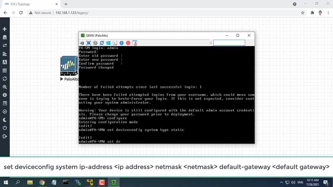Viewport: 333px width, 187px height.
Task: Click the red disconnect icon in QEMU toolbar
Action: click(x=128, y=43)
